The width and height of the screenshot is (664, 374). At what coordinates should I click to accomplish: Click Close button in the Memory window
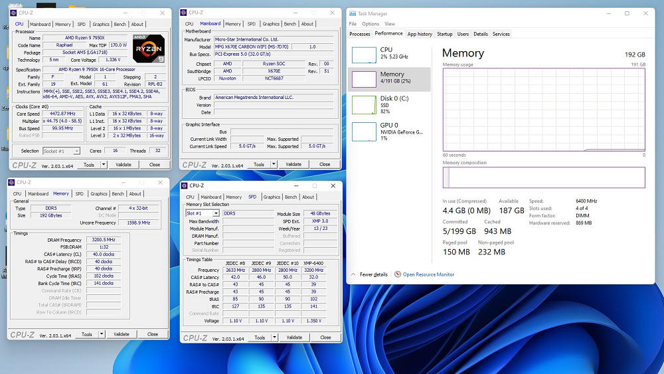(x=153, y=334)
